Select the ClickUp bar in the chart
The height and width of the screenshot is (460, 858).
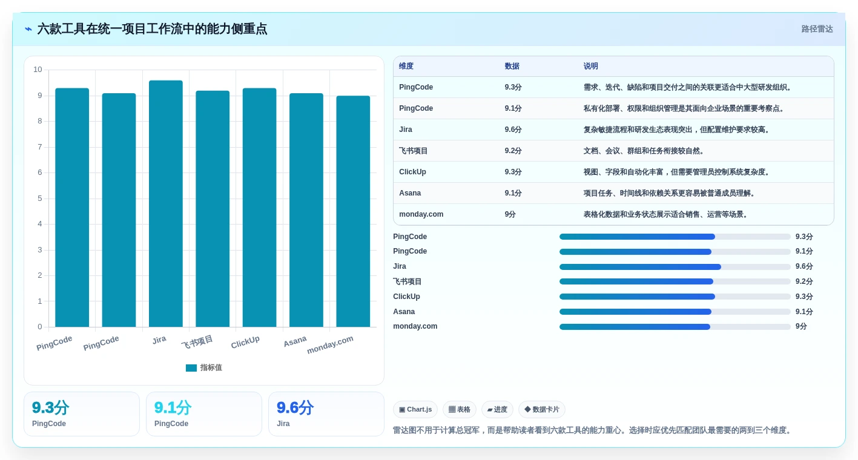260,208
